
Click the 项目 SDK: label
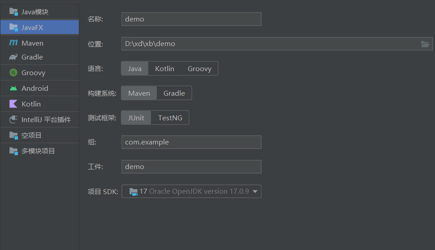coord(103,191)
